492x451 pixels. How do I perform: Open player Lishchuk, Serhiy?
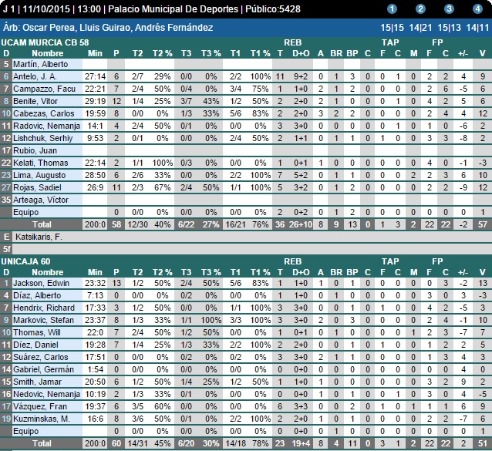tap(42, 138)
